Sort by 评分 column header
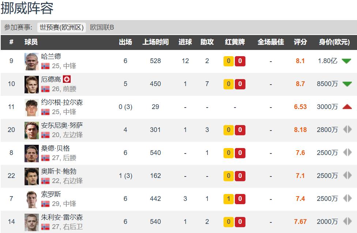The image size is (357, 233). 300,42
